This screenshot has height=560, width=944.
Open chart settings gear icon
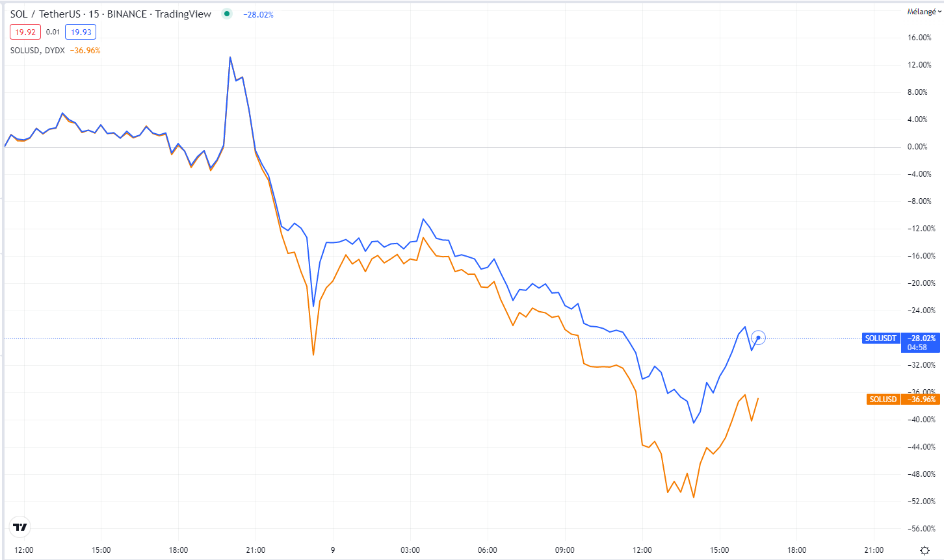pyautogui.click(x=924, y=550)
